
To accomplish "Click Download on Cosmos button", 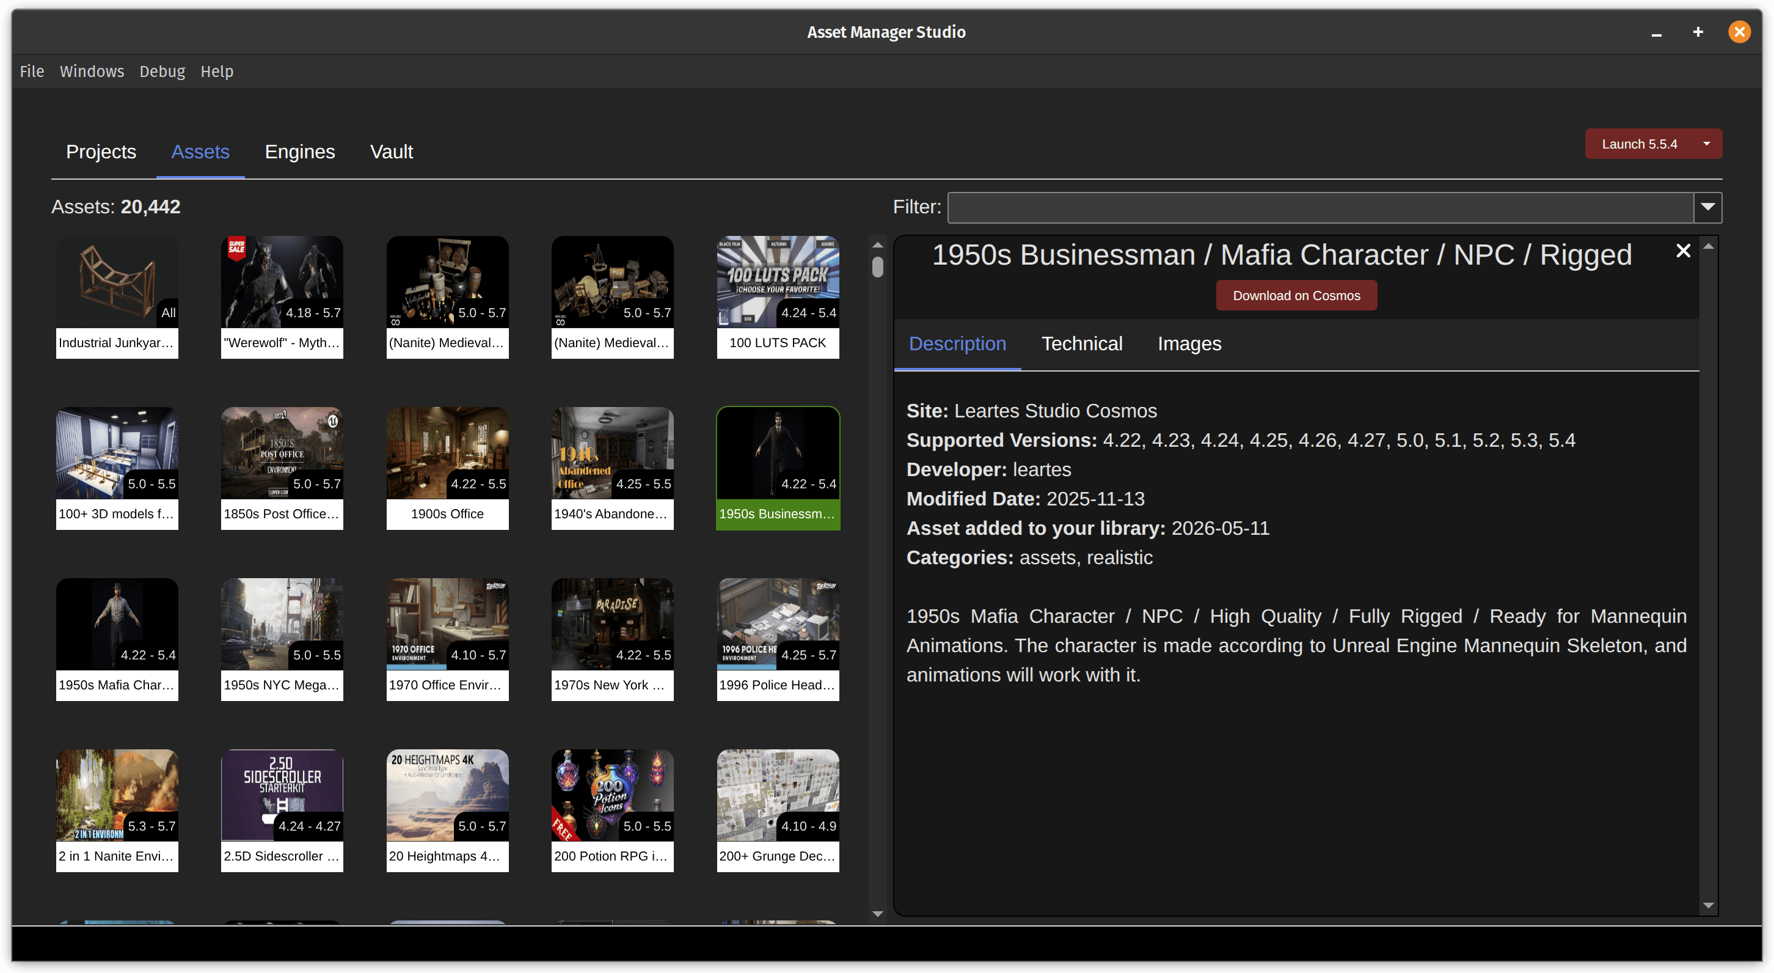I will coord(1296,295).
